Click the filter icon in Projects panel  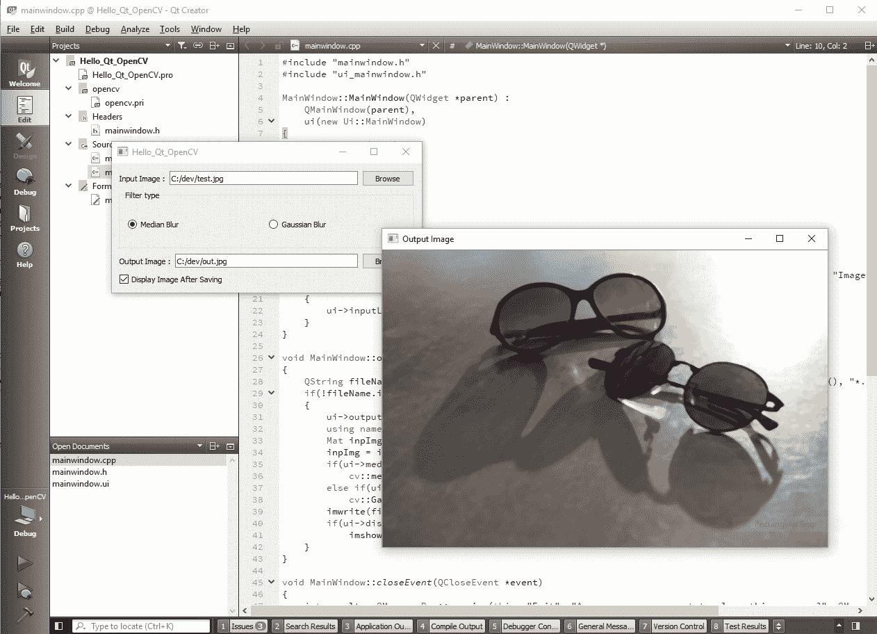click(181, 46)
